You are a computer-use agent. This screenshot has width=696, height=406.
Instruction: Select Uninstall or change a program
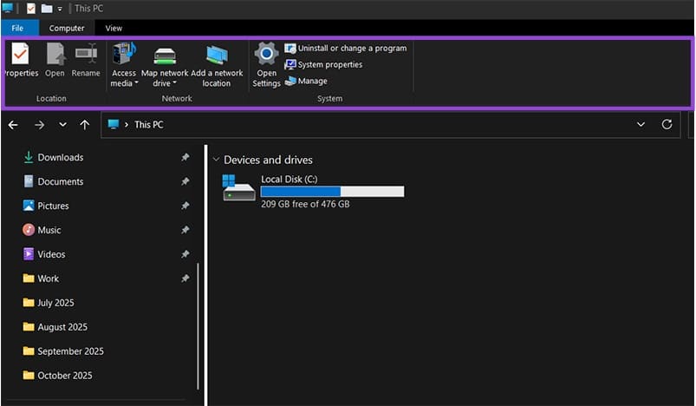tap(346, 49)
